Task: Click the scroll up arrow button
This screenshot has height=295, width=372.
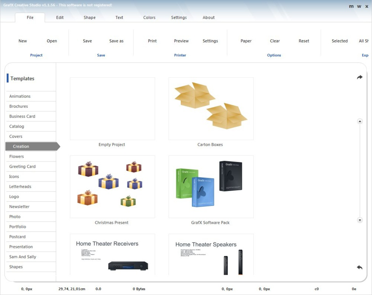Action: tap(360, 121)
